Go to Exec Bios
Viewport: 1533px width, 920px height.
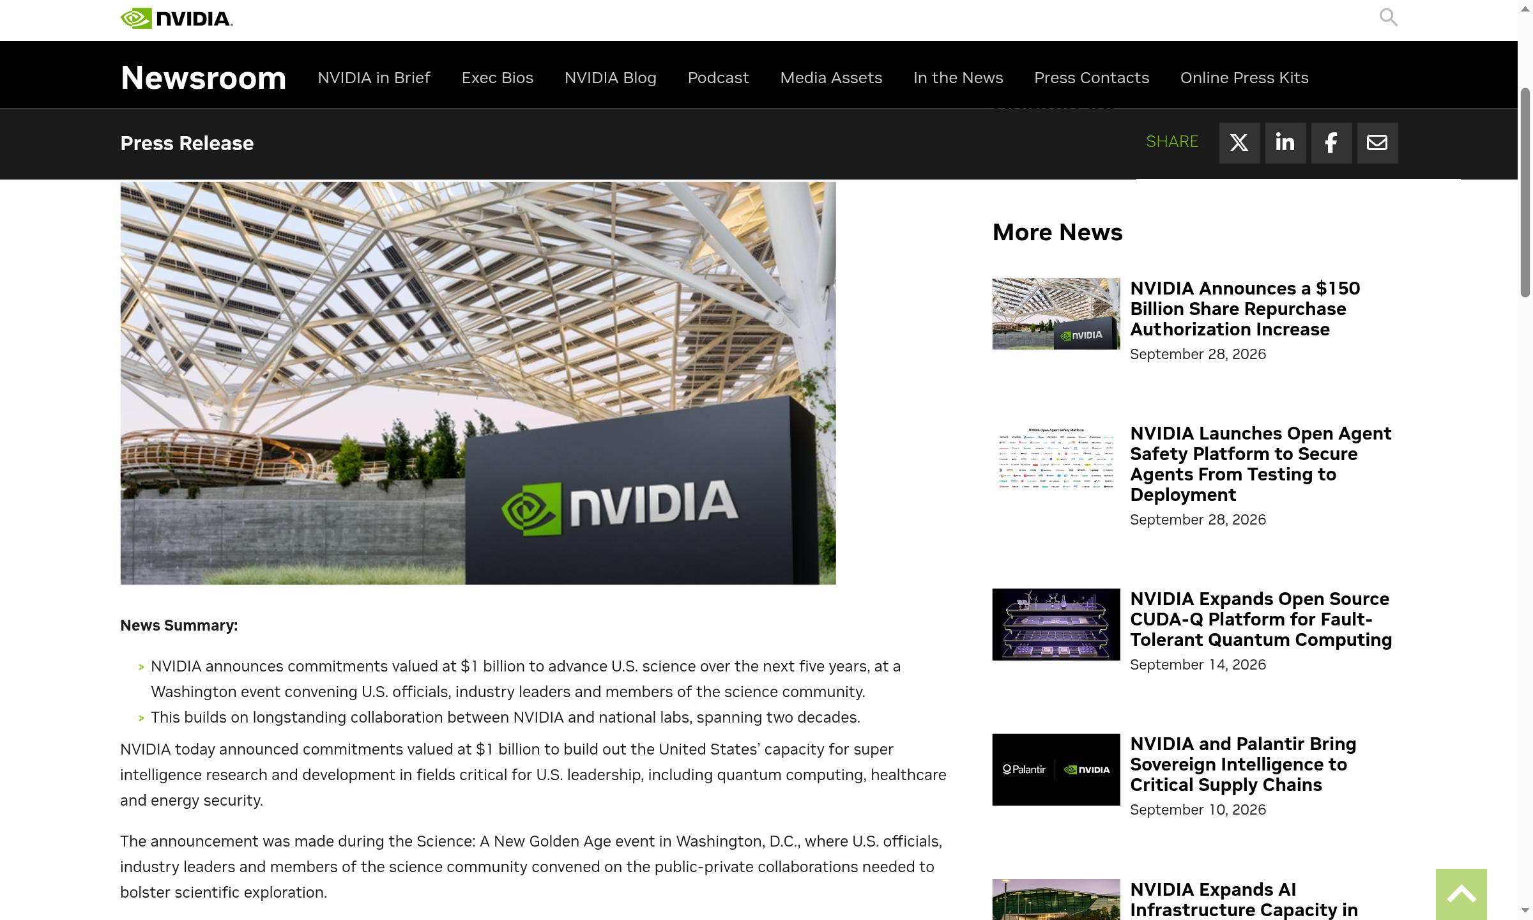click(x=498, y=78)
